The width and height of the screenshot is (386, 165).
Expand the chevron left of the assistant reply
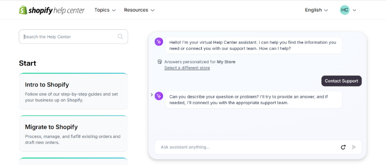tap(152, 95)
